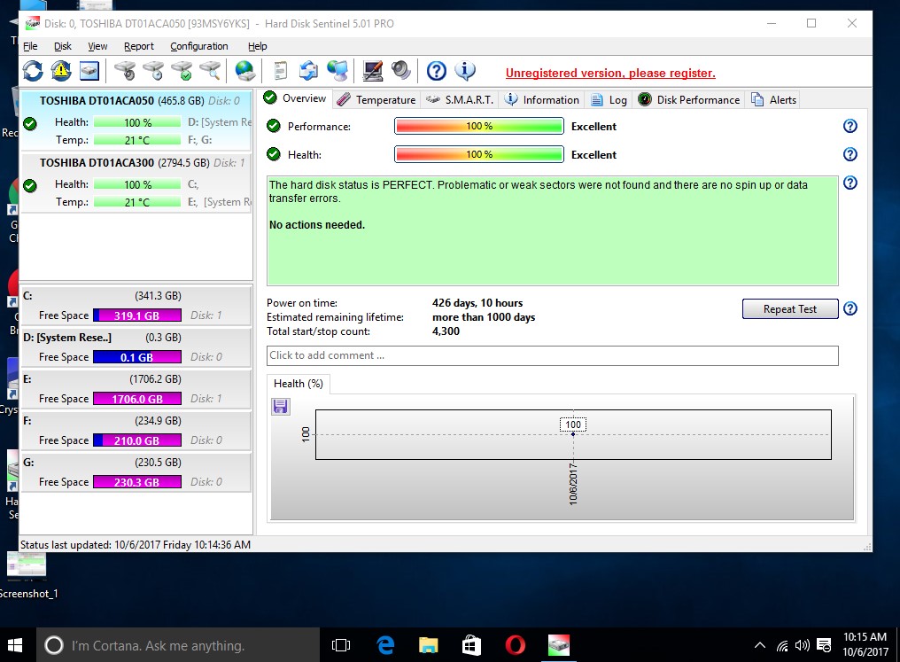Click the refresh icon with yellow warning triangle
Image resolution: width=900 pixels, height=662 pixels.
61,71
